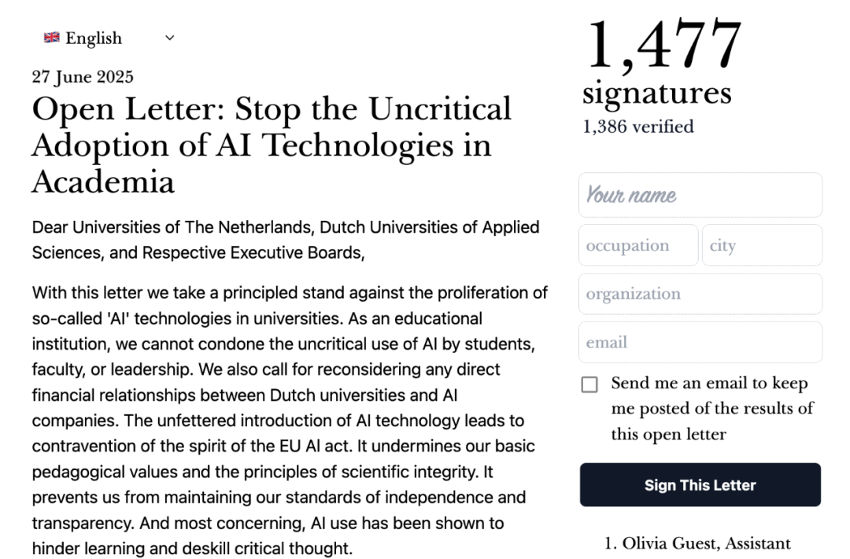Click the 1,477 signature count

663,46
